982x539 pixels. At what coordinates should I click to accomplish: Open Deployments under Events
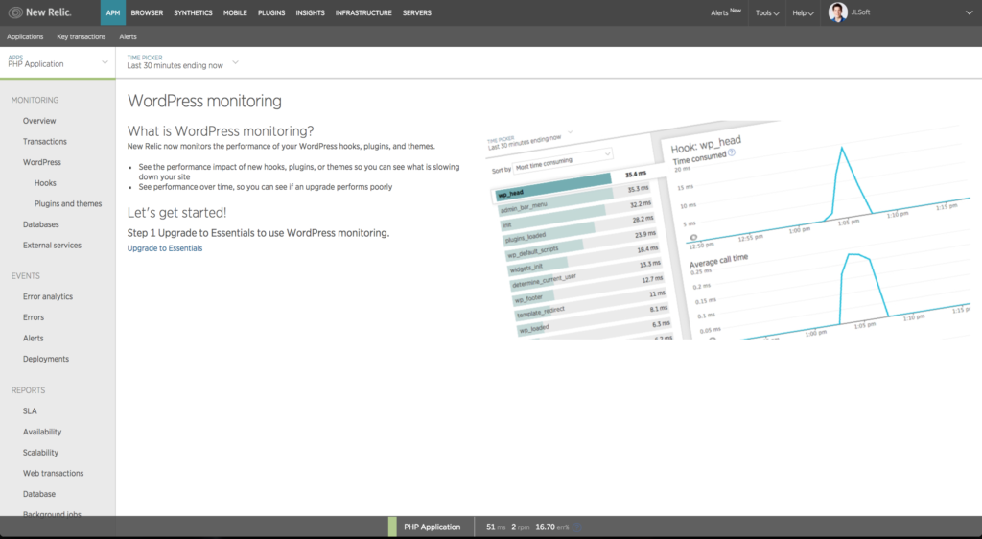46,359
